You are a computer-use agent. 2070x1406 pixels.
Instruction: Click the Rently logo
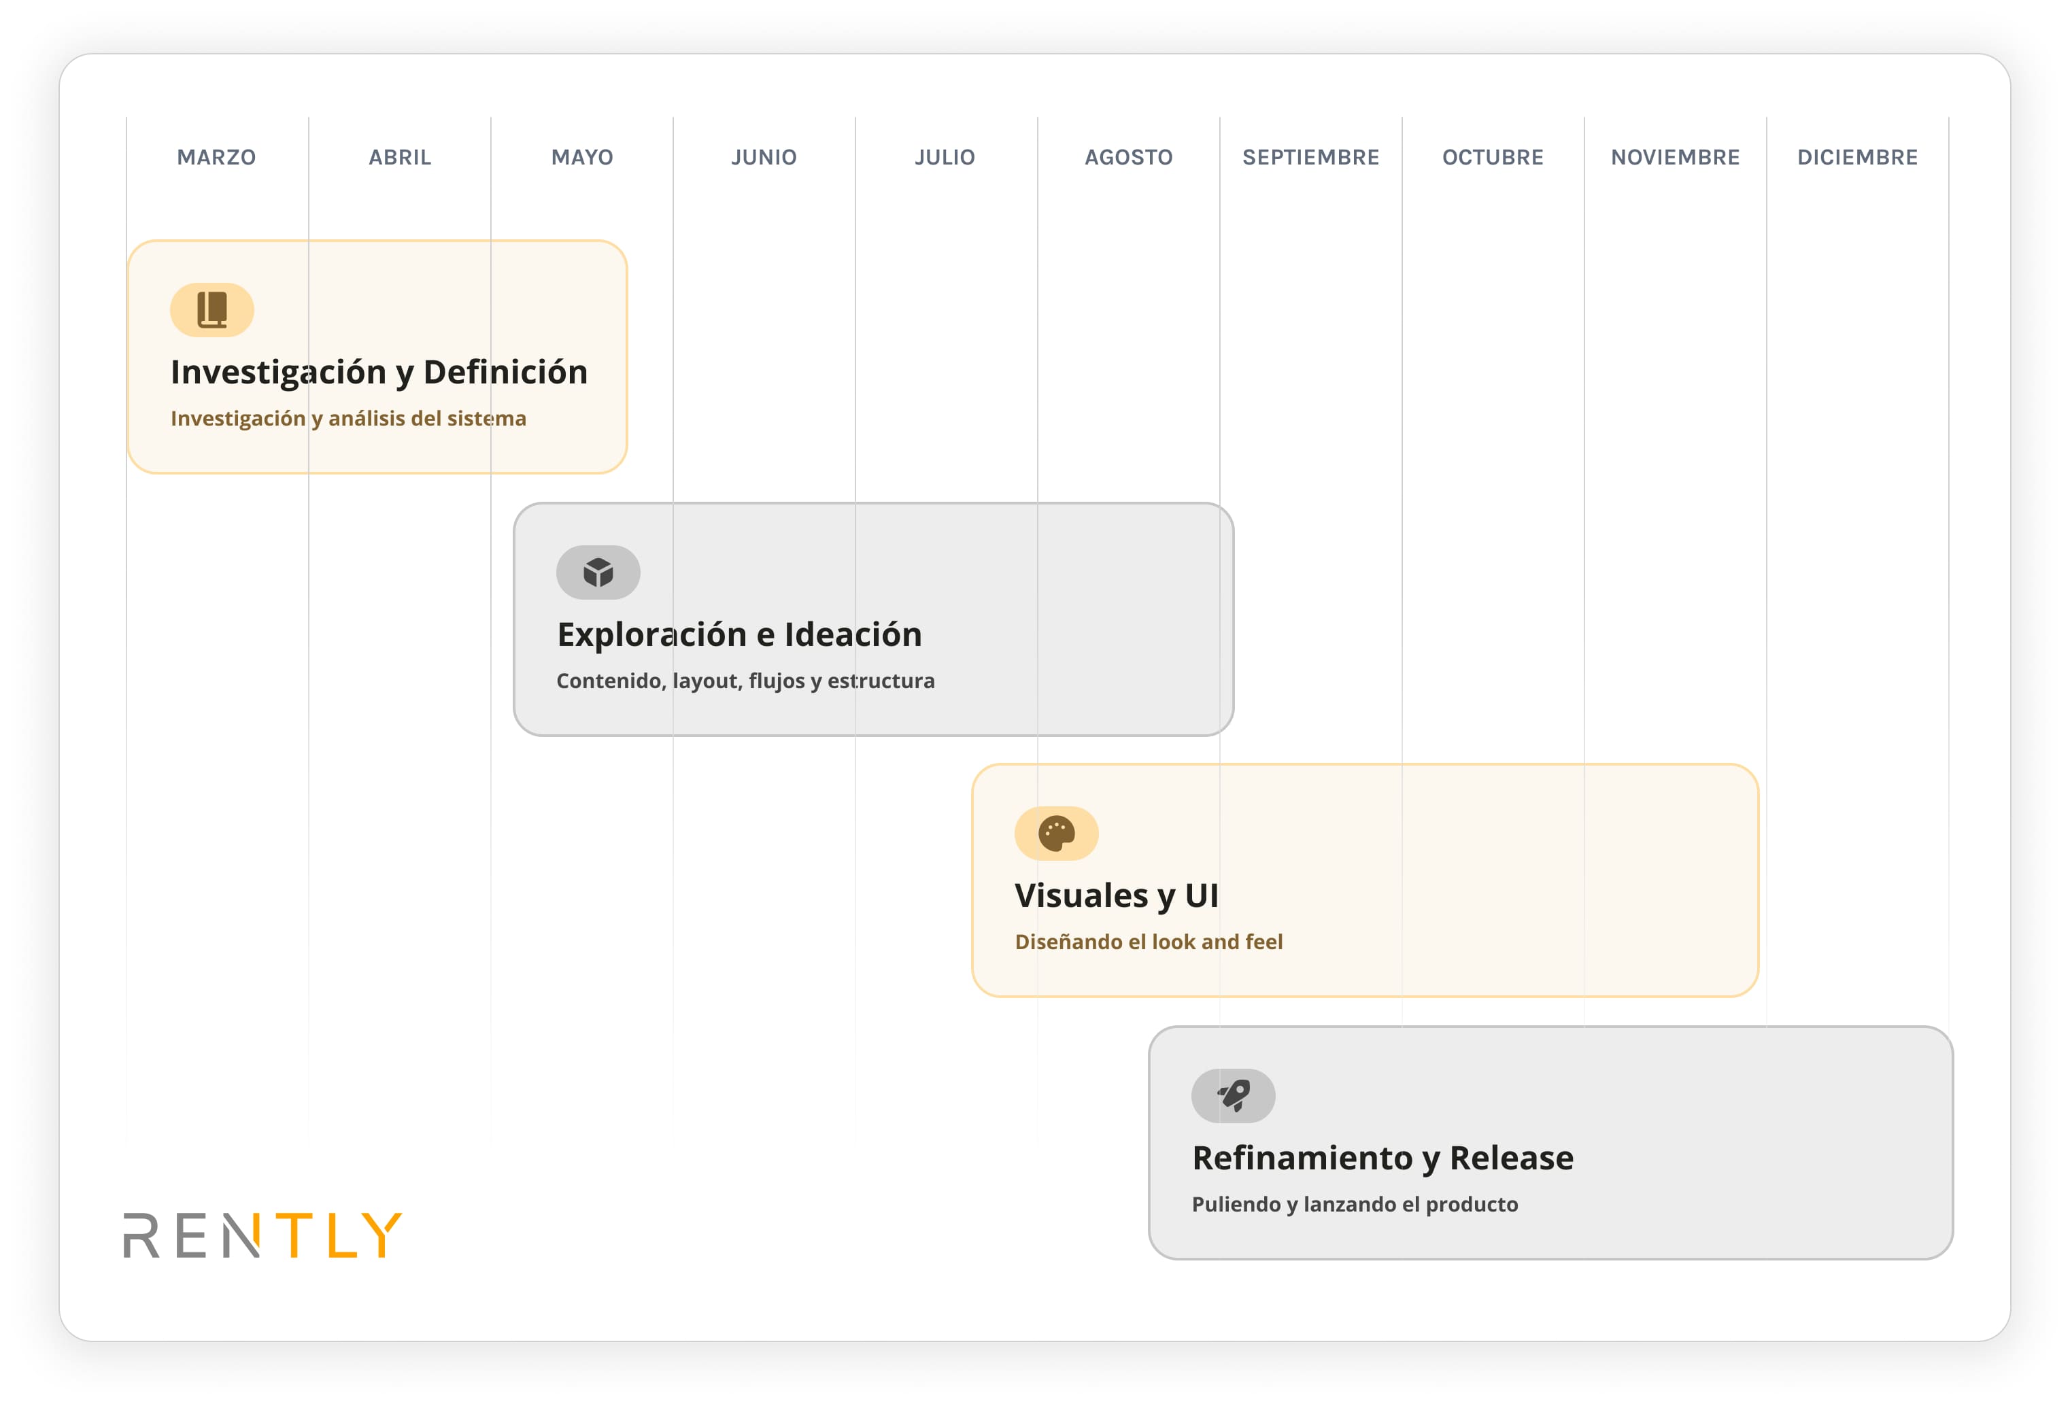click(262, 1235)
